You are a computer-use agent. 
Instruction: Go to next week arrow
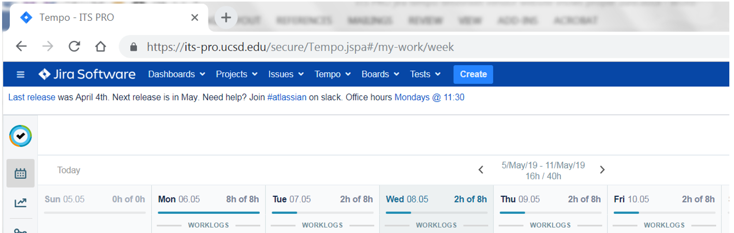[602, 170]
